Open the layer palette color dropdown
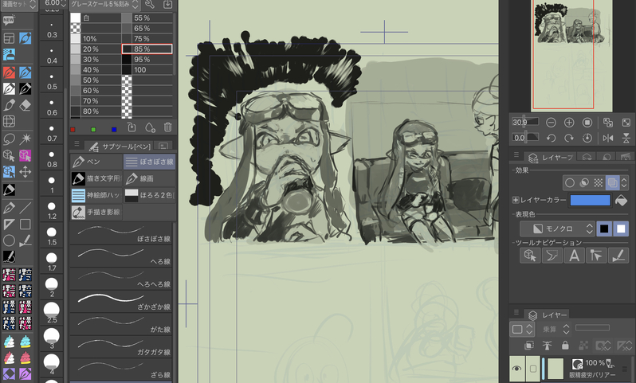This screenshot has height=383, width=636. coord(524,329)
